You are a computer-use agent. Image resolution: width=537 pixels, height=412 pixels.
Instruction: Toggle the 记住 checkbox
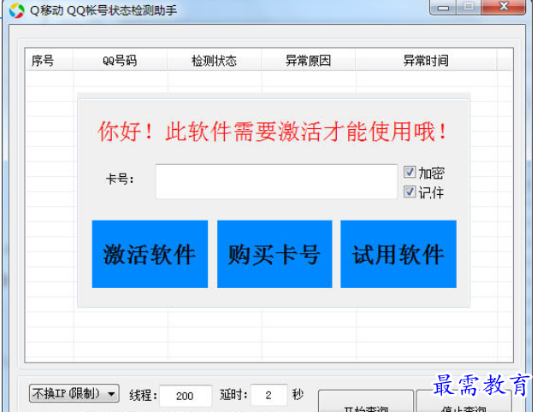coord(410,191)
